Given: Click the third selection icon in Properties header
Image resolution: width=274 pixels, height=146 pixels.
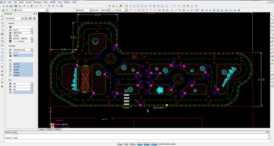Looking at the screenshot, I should pos(34,18).
